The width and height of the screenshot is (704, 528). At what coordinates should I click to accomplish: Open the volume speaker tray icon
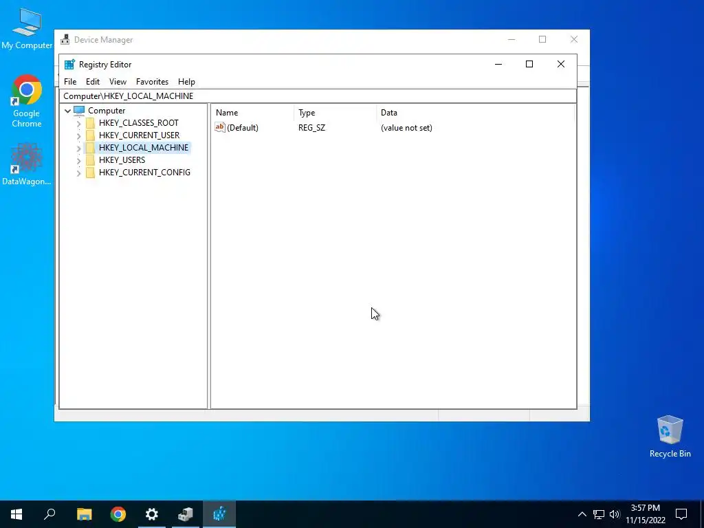[x=615, y=514]
